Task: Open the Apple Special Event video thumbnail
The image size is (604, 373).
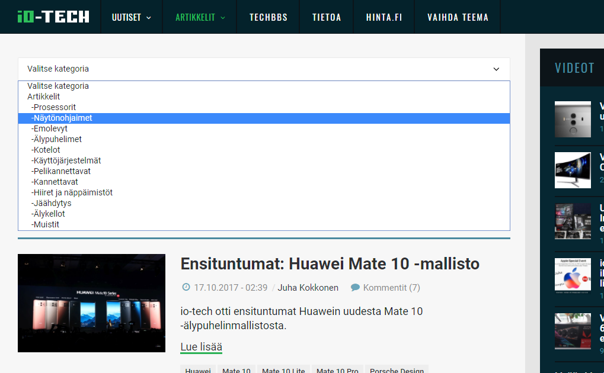Action: [573, 276]
